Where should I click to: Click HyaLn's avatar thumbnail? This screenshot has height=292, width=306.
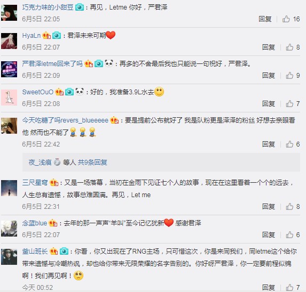(9, 41)
